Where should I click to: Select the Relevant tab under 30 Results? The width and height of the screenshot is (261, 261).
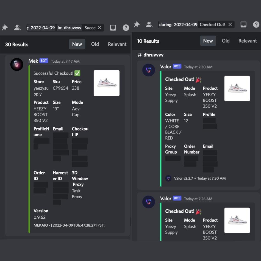pos(117,44)
